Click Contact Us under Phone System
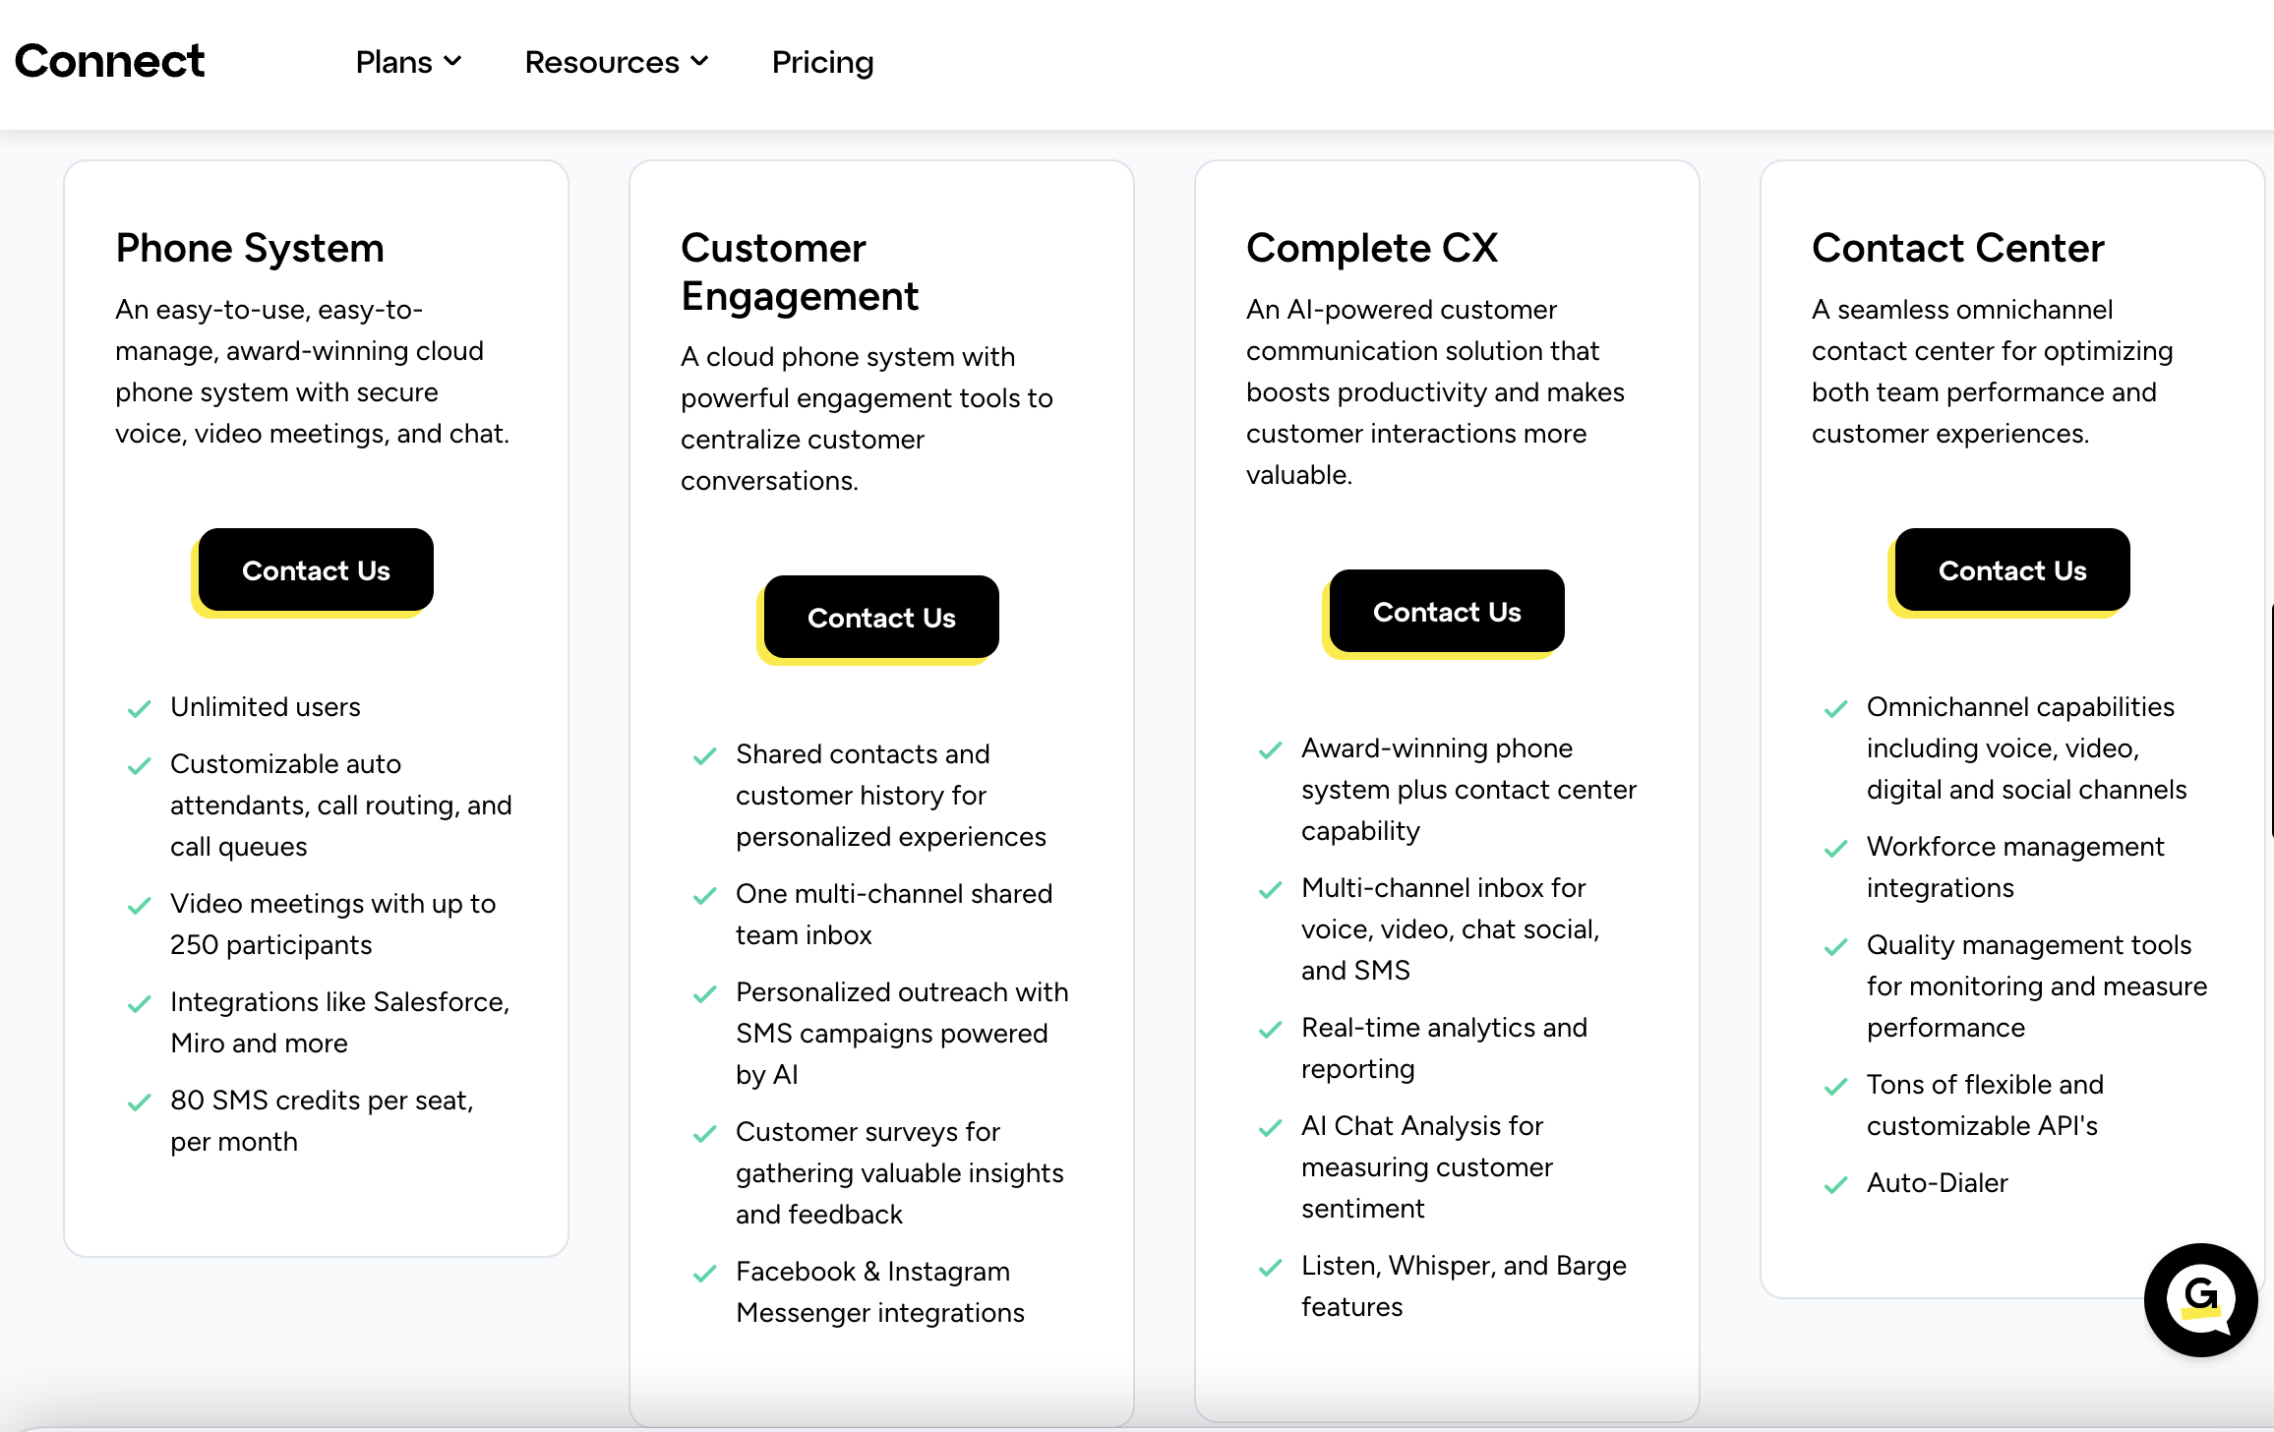The height and width of the screenshot is (1432, 2274). (x=316, y=570)
